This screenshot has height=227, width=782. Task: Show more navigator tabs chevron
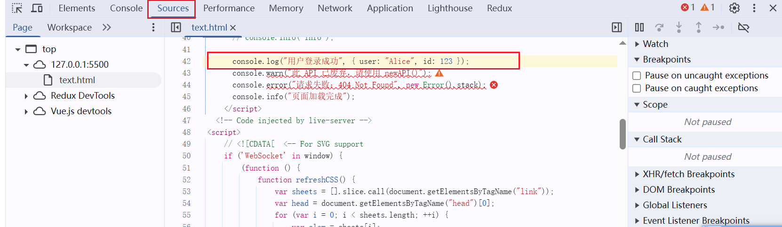pyautogui.click(x=107, y=27)
